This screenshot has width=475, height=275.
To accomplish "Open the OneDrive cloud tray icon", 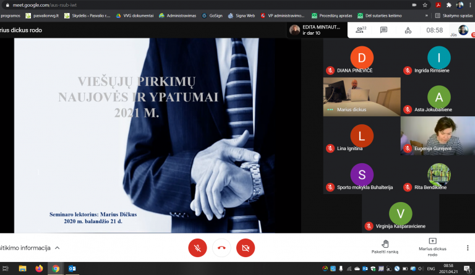I will click(x=357, y=269).
